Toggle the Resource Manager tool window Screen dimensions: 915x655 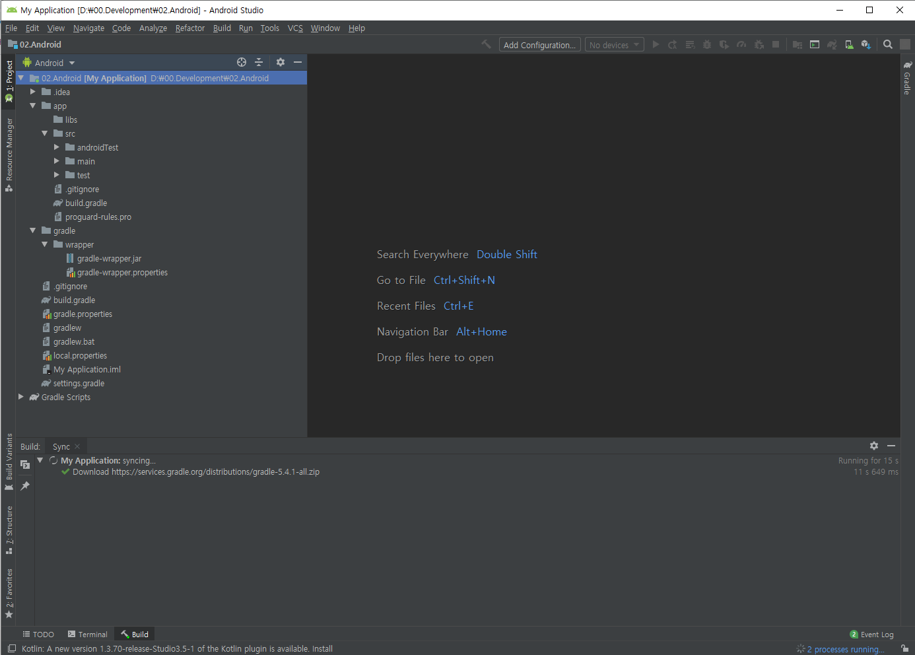tap(9, 155)
